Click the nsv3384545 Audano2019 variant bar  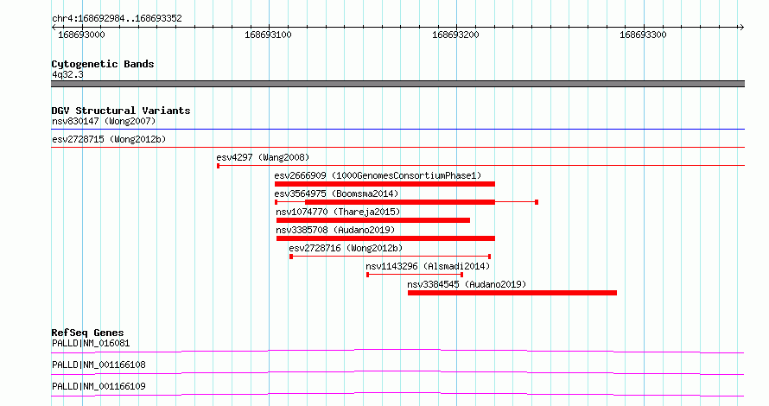coord(512,293)
